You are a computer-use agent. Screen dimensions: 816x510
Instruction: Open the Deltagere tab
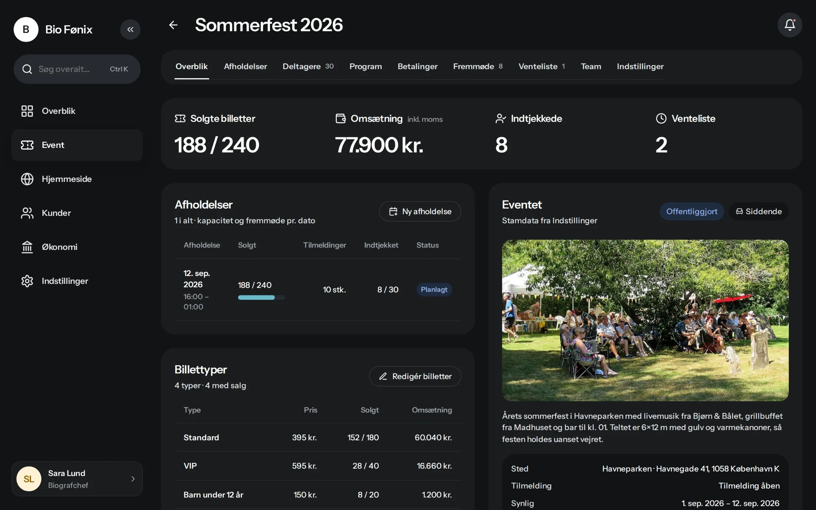[x=308, y=66]
